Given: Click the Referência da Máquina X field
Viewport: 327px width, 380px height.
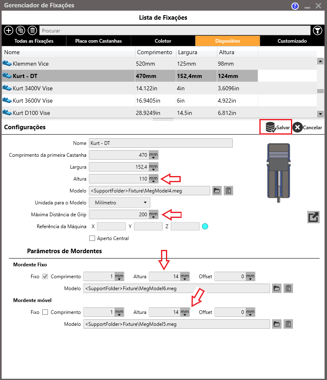Looking at the screenshot, I should [111, 227].
